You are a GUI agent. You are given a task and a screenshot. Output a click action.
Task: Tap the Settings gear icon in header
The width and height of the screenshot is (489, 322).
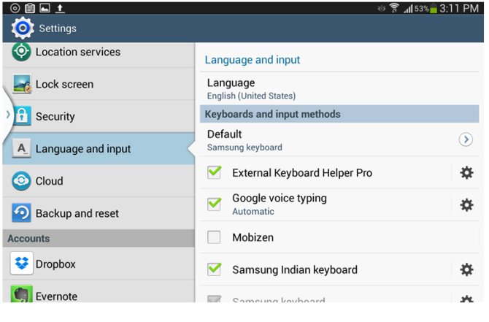pos(23,28)
